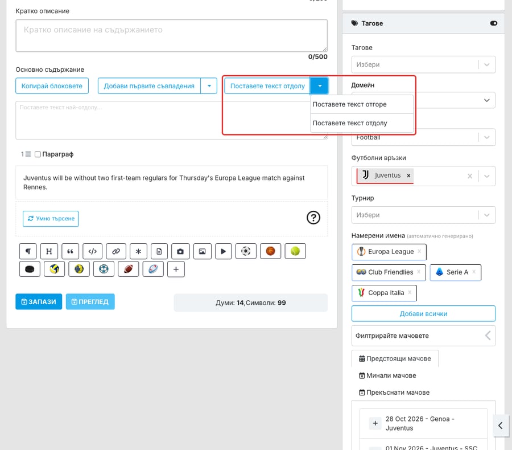The width and height of the screenshot is (512, 450).
Task: Insert a paragraph block with the pilcrow icon
Action: [28, 251]
